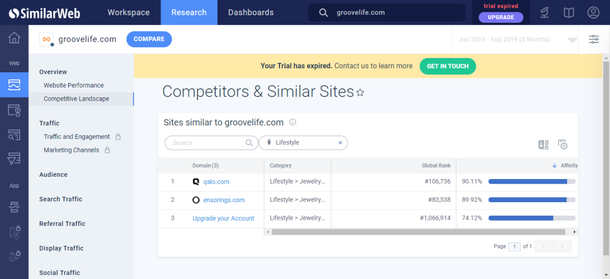
Task: Open the App analysis sidebar icon below App label
Action: click(14, 207)
